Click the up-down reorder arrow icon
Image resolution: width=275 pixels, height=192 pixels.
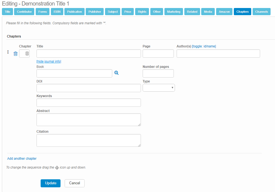click(x=8, y=52)
